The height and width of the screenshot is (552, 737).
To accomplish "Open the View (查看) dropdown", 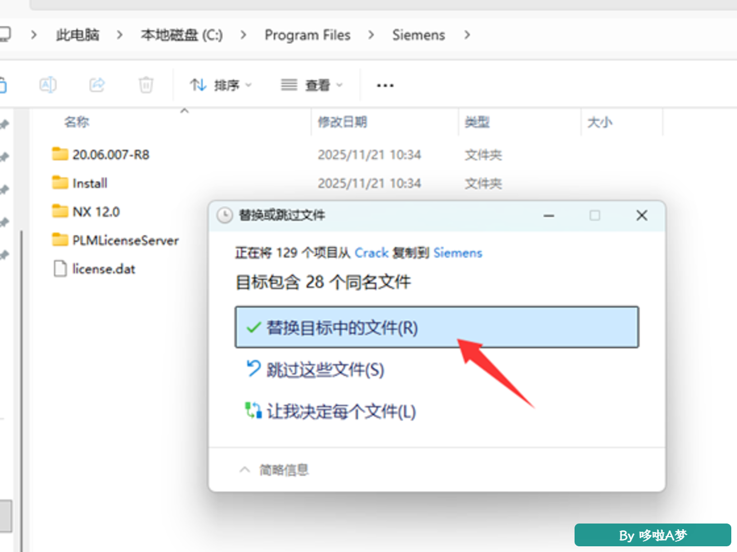I will click(x=312, y=85).
